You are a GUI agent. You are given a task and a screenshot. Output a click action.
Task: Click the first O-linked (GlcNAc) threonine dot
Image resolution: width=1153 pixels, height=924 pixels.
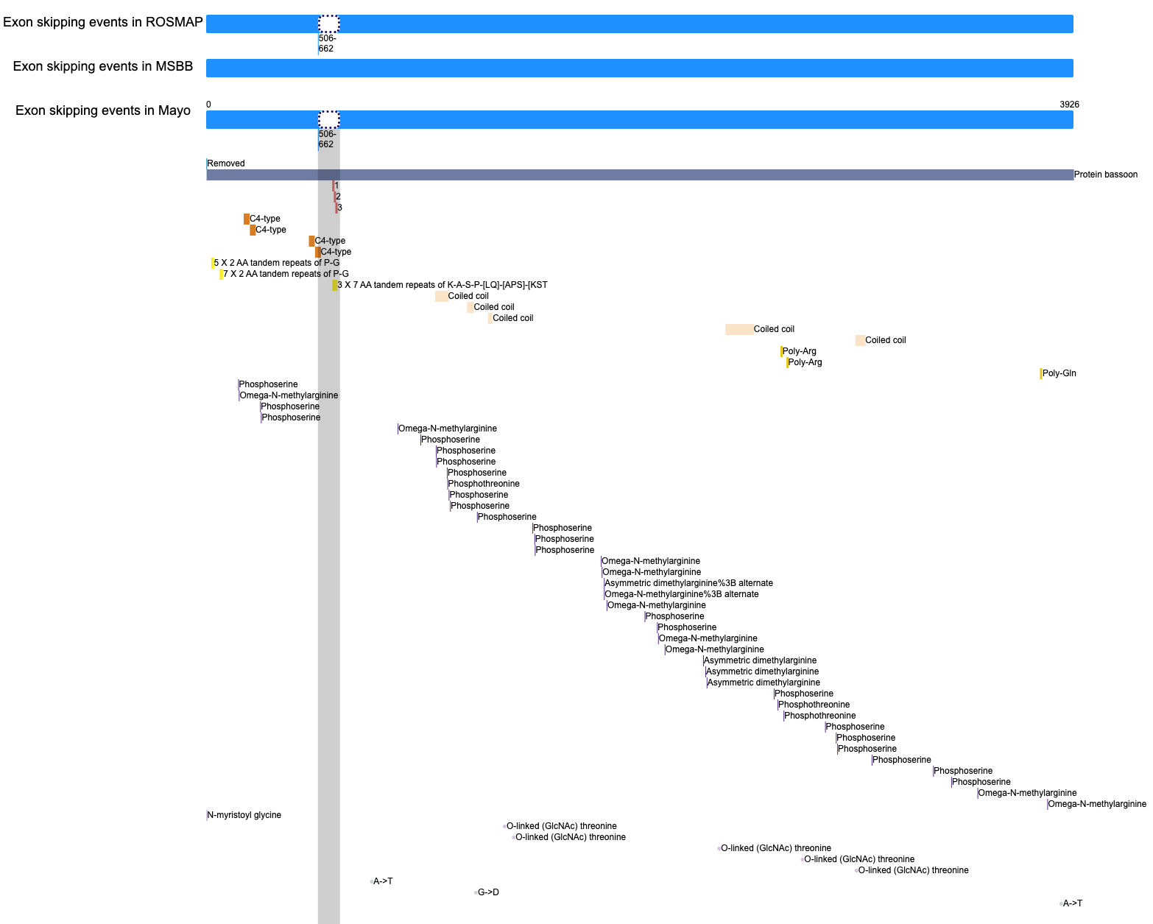(x=504, y=826)
